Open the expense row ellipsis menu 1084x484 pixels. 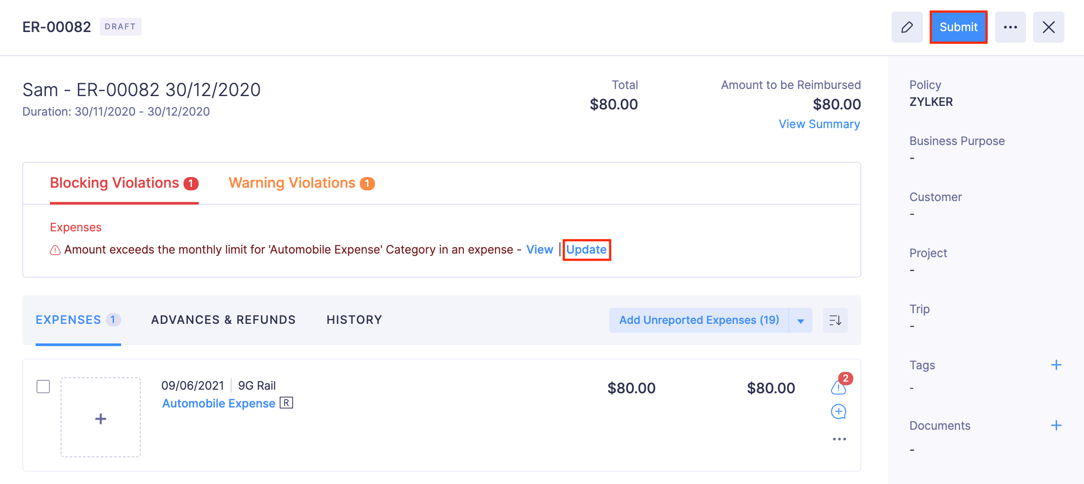point(839,439)
